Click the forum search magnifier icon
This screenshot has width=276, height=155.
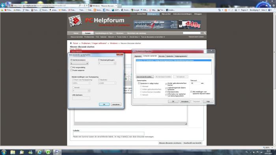click(205, 33)
